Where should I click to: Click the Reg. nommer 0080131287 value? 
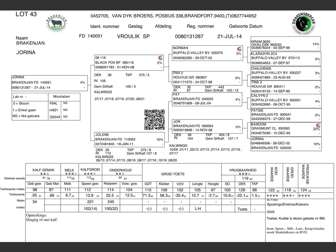(x=189, y=36)
